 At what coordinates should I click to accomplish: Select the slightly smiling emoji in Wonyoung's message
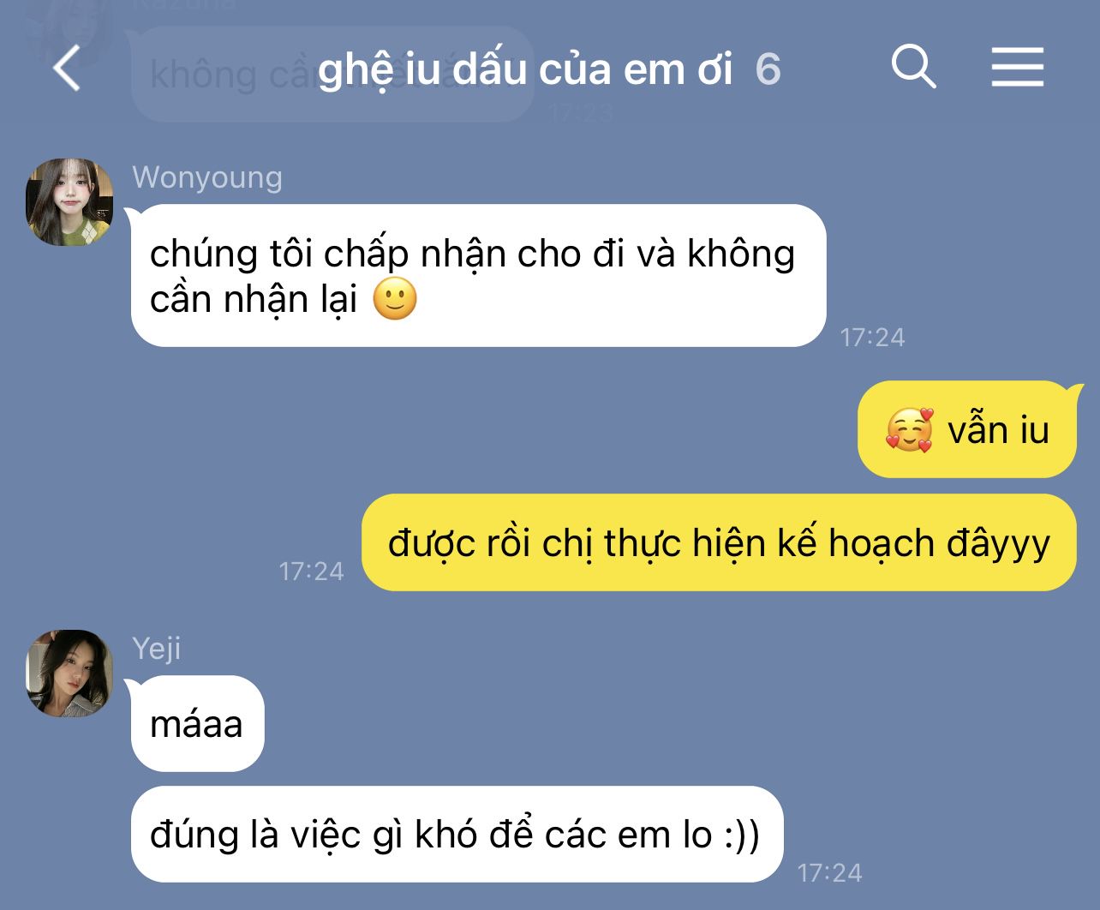pyautogui.click(x=395, y=300)
